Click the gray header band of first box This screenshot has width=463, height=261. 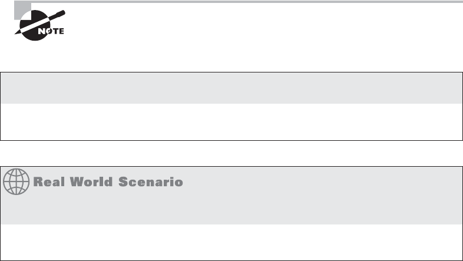(231, 88)
